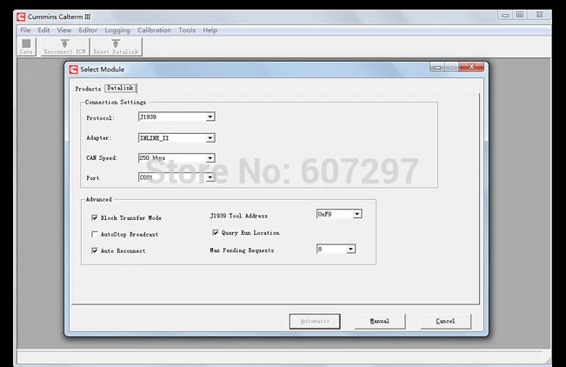Open the Protocol dropdown arrow
Viewport: 566px width, 367px height.
tap(210, 117)
